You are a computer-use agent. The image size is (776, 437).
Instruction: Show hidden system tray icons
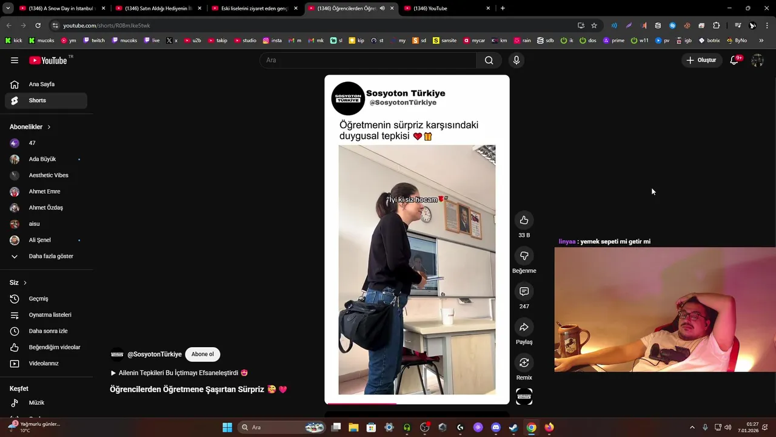click(x=692, y=427)
